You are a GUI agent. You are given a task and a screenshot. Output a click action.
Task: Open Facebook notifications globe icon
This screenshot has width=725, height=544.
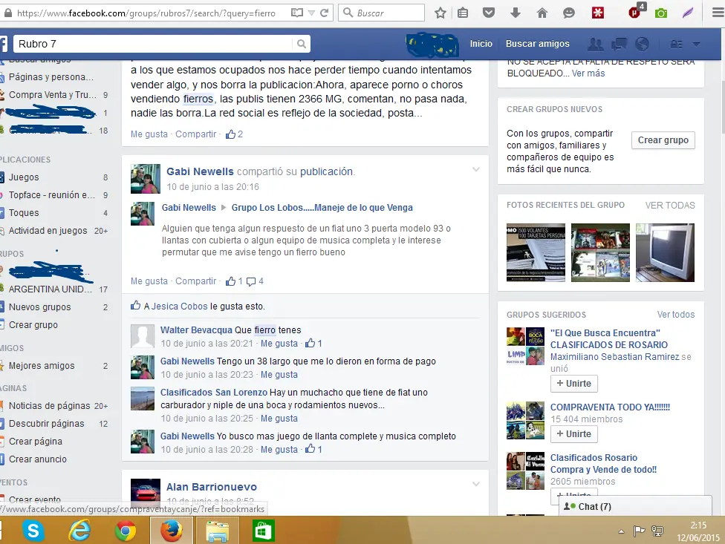(643, 44)
